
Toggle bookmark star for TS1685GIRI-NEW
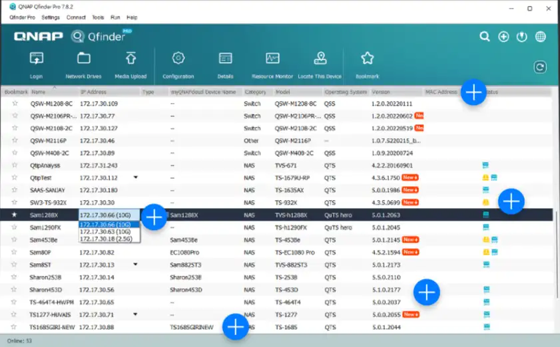(x=13, y=326)
